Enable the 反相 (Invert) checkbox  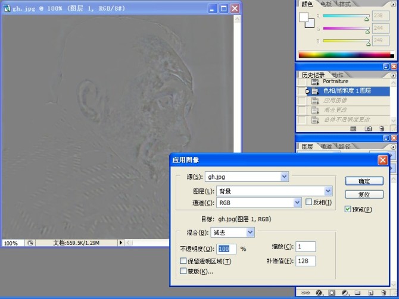pyautogui.click(x=308, y=203)
